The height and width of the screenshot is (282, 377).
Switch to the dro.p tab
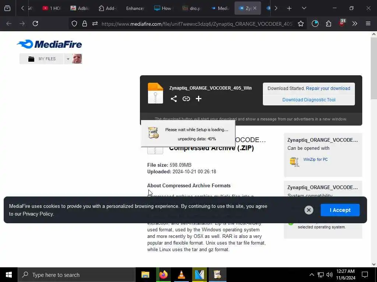coord(191,8)
